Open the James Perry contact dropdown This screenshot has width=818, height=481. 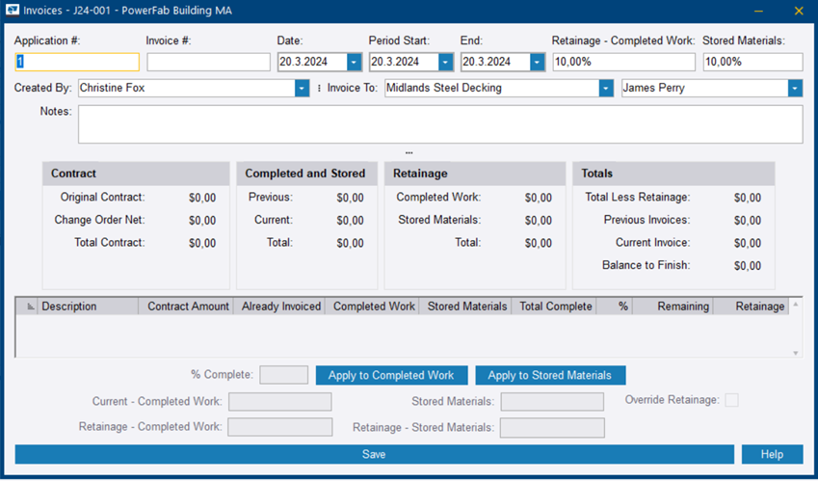[794, 89]
